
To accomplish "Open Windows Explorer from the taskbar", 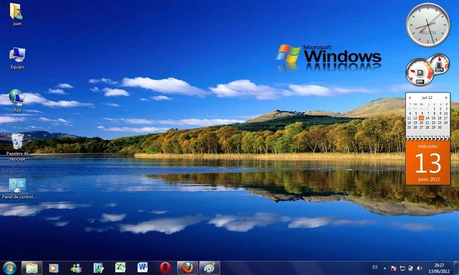I will coord(32,268).
